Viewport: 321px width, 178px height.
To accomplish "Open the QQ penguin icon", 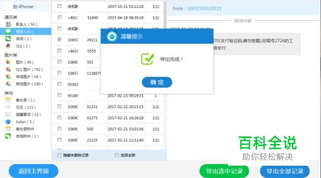I will [x=8, y=46].
